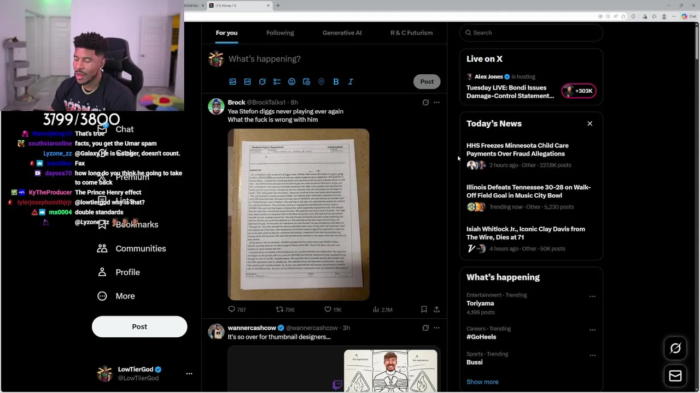The image size is (700, 393).
Task: Dismiss the Today's News panel
Action: [x=590, y=124]
